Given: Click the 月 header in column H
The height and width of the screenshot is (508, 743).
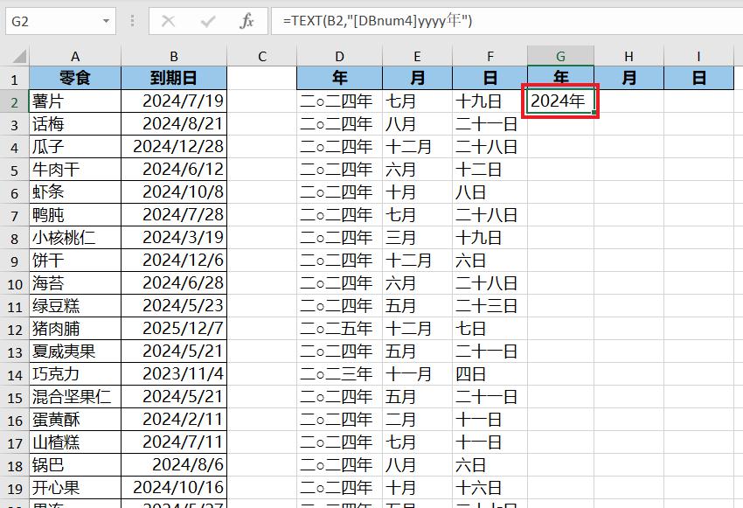Looking at the screenshot, I should point(628,78).
